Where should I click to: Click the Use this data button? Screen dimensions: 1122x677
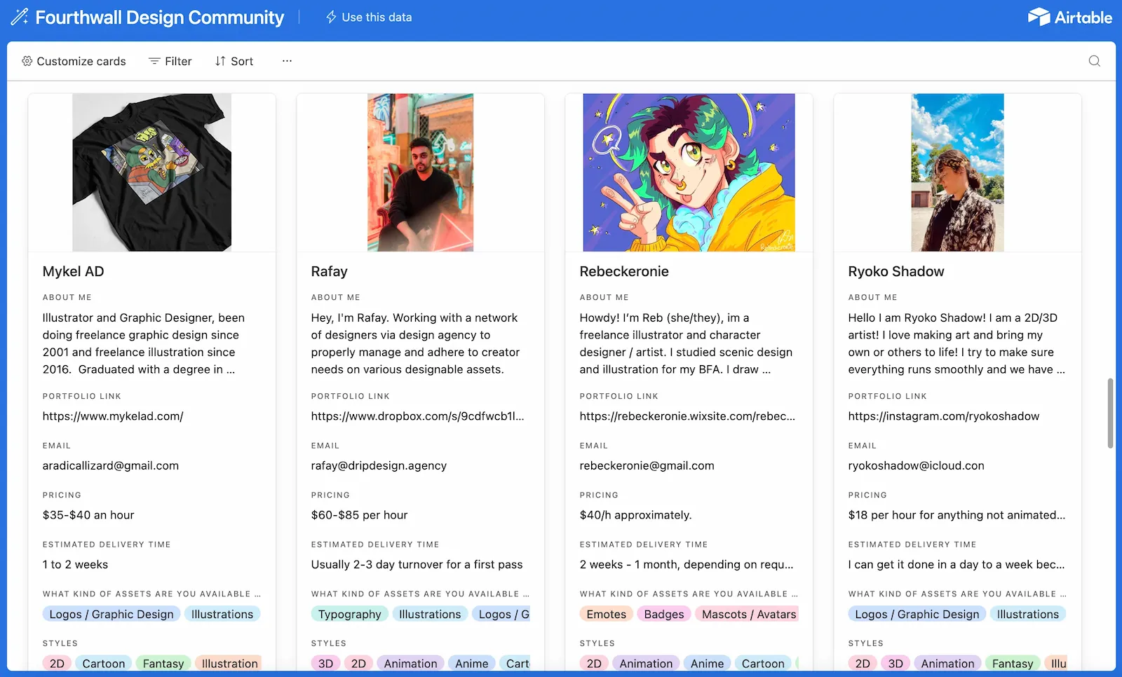[x=377, y=17]
